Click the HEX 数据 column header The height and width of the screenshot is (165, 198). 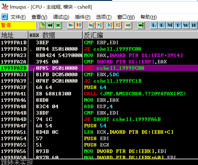pos(55,35)
